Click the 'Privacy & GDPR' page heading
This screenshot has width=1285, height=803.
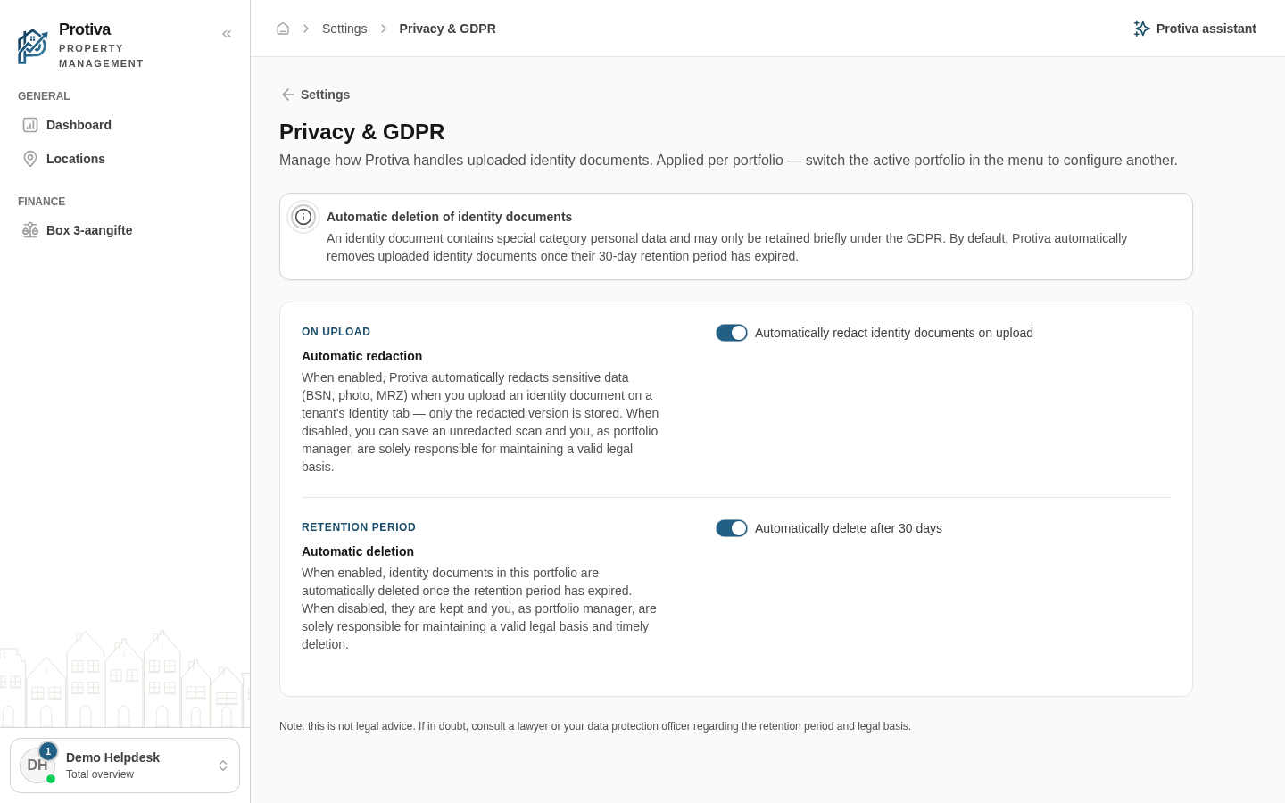tap(361, 132)
